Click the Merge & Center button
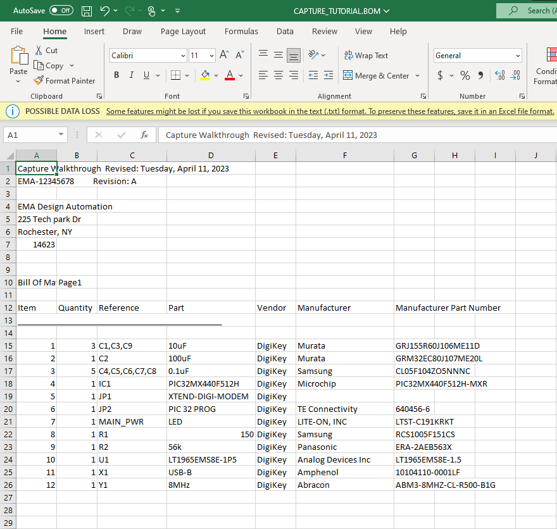557x529 pixels. pos(376,76)
